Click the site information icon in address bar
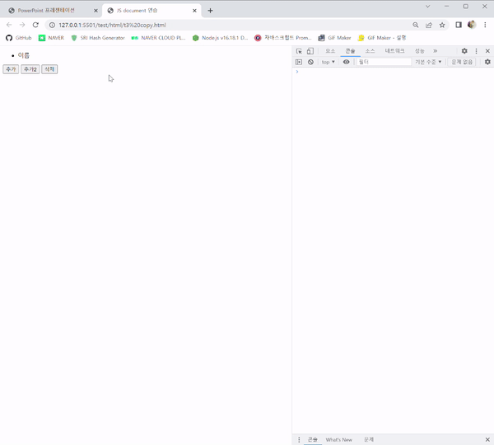Viewport: 494px width, 445px height. pos(52,25)
